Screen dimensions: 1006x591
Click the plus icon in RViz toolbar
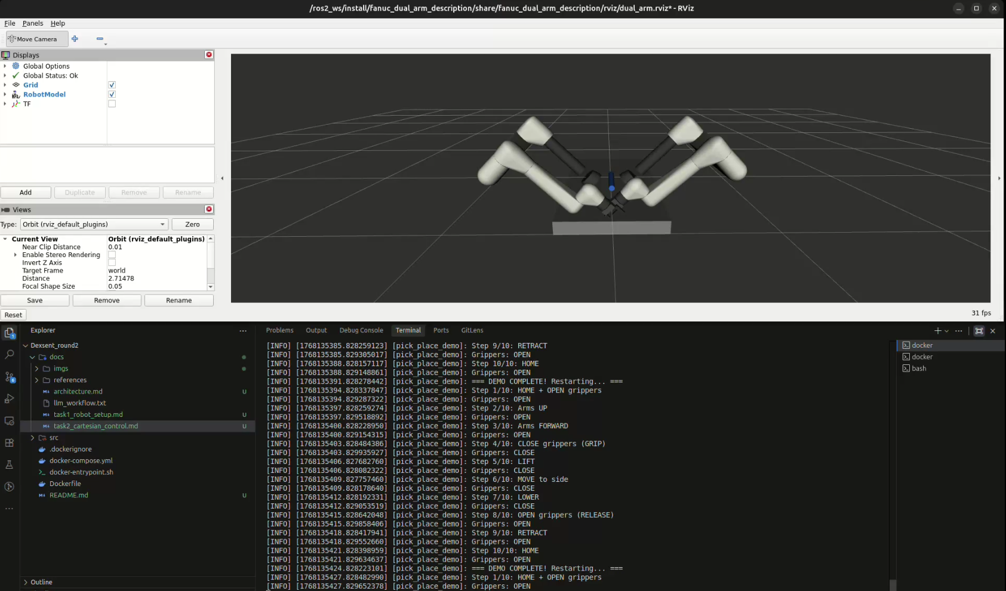(75, 39)
